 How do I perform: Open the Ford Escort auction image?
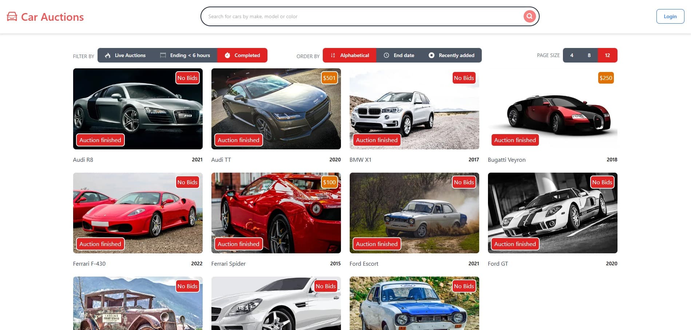click(x=414, y=213)
